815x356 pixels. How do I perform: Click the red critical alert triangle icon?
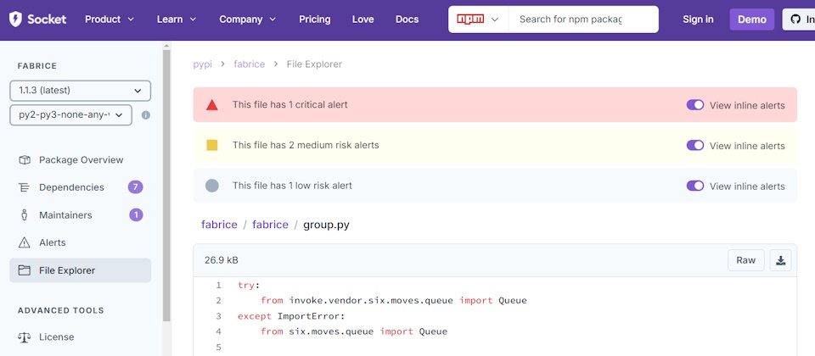(211, 105)
